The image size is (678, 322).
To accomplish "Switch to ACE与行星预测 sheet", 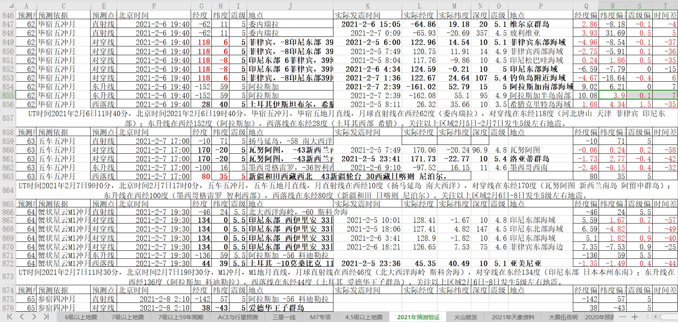I will point(238,317).
